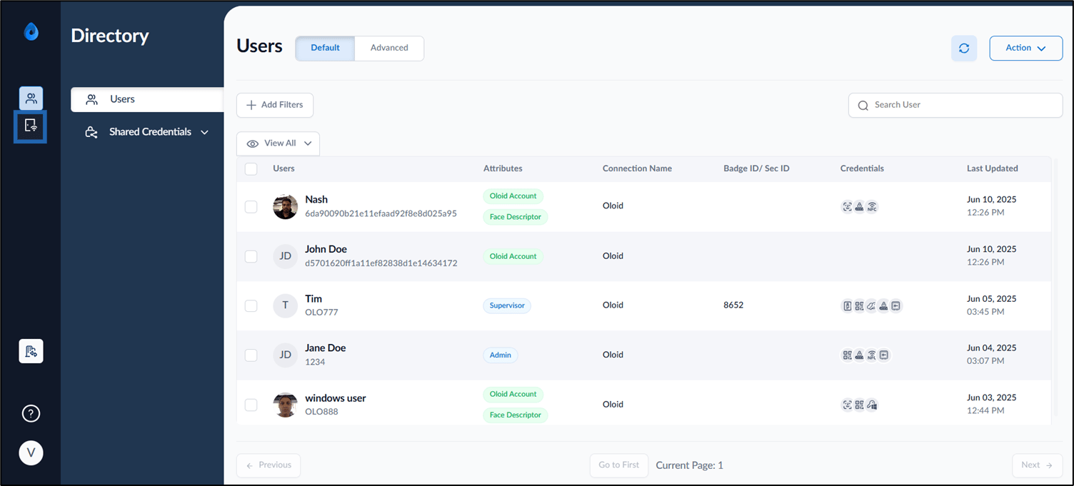Click windows user's face credential icon

click(x=847, y=405)
